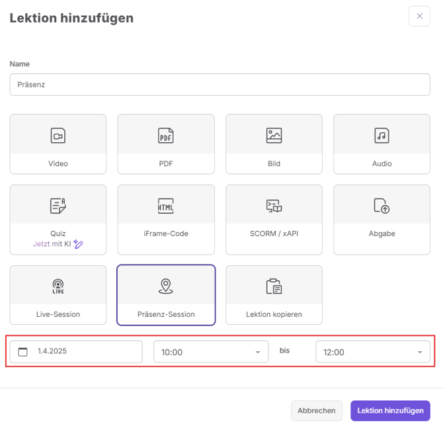The height and width of the screenshot is (428, 443).
Task: Click the Abbrechen button
Action: tap(317, 411)
